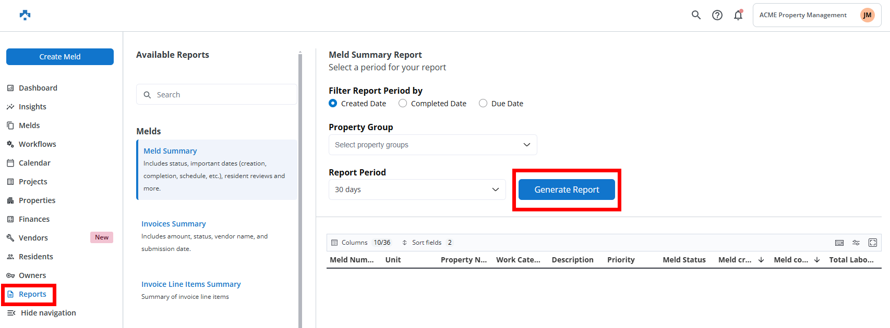Open the notifications bell

pos(738,15)
